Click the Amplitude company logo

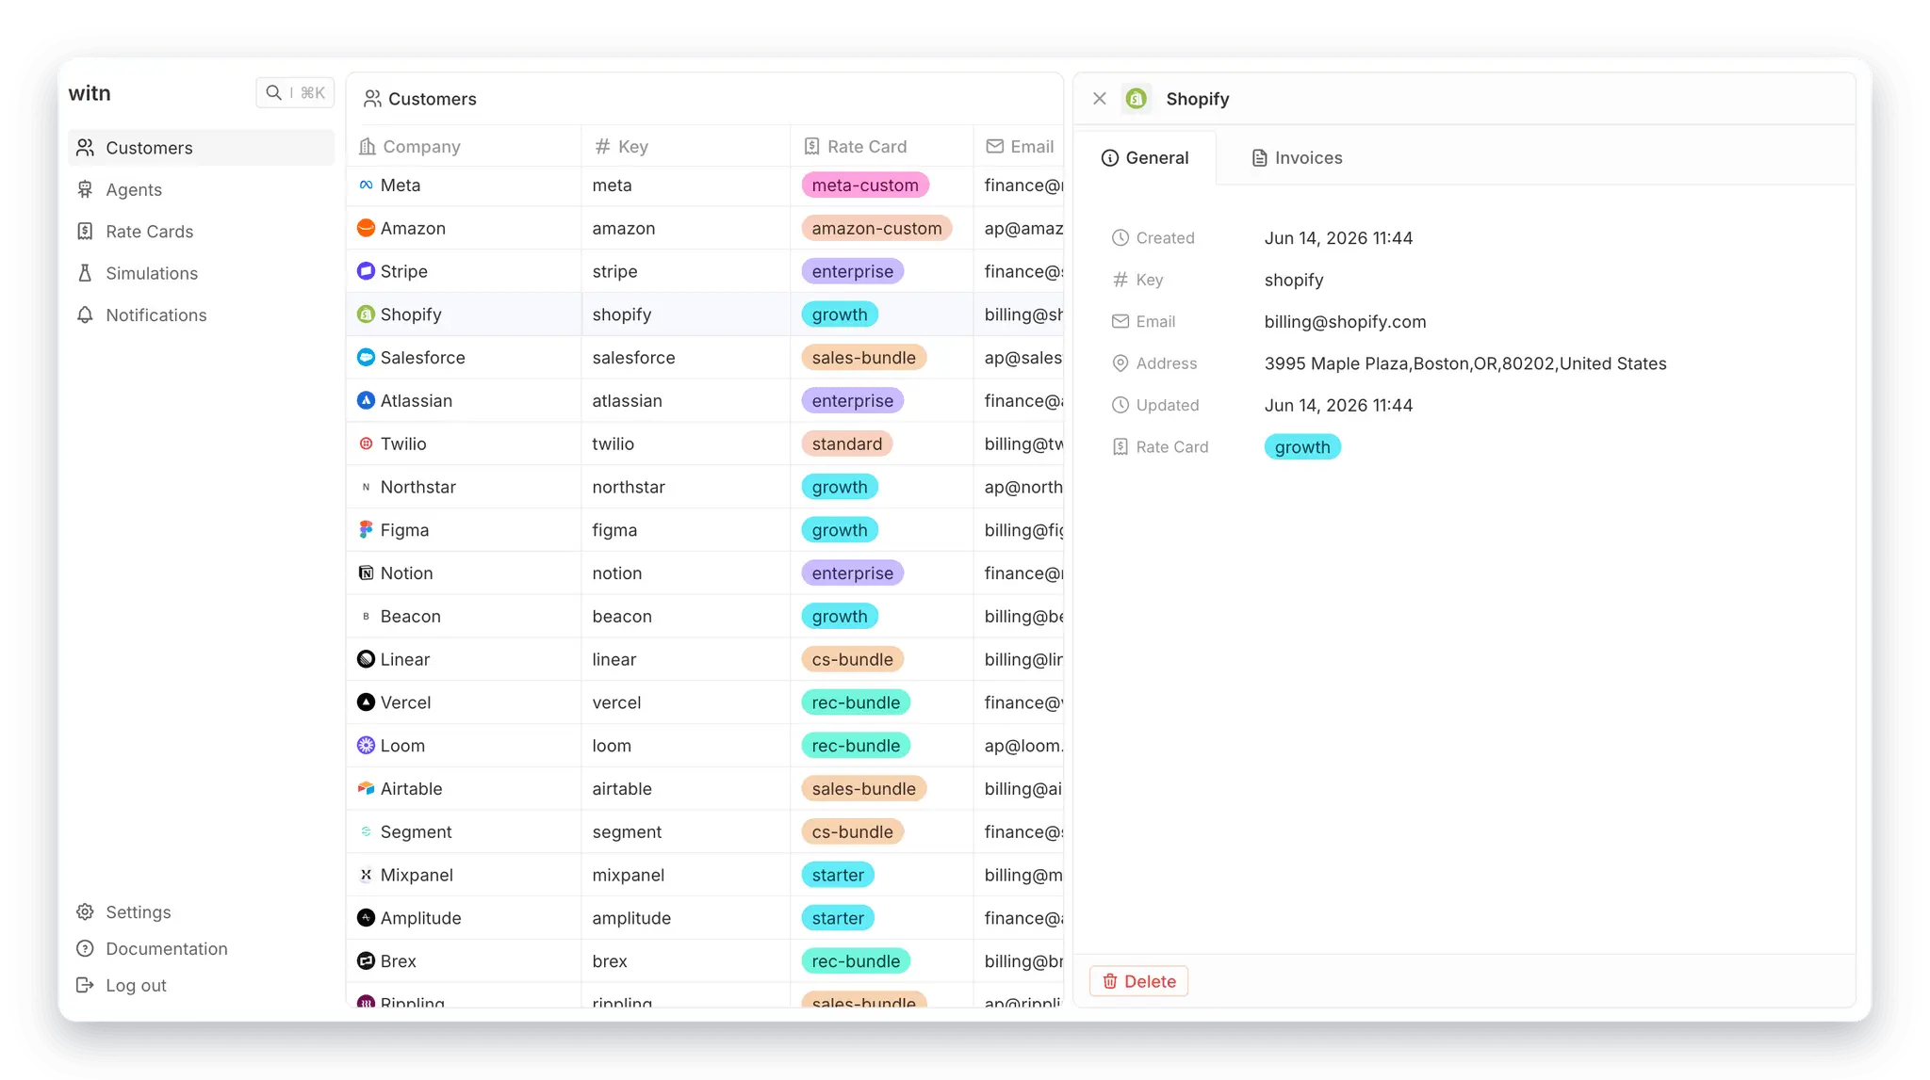366,918
